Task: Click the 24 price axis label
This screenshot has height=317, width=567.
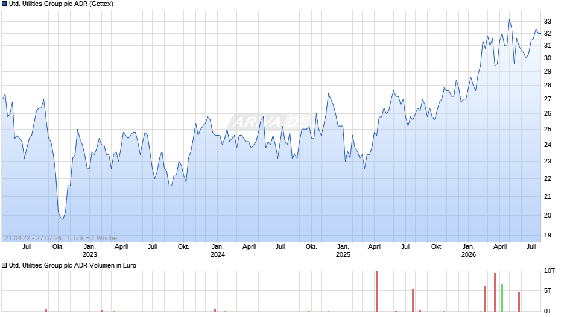Action: coord(548,145)
